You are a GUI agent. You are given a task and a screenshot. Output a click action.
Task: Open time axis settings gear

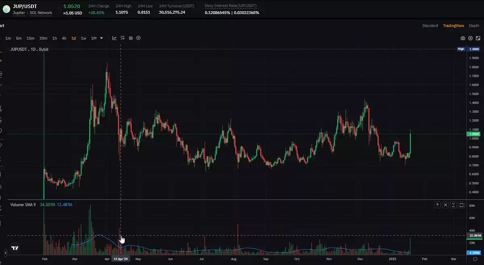[476, 259]
